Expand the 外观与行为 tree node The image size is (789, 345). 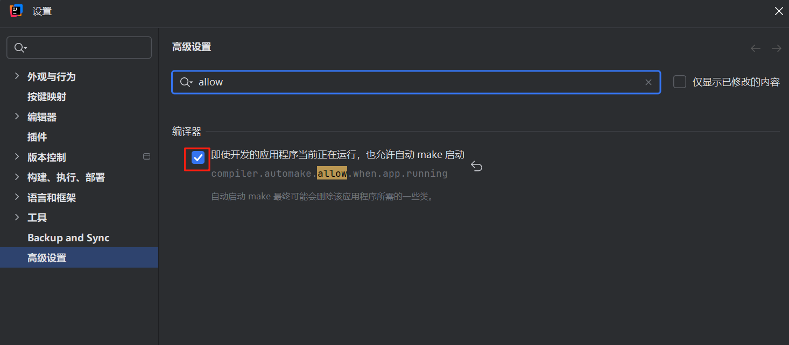coord(17,76)
